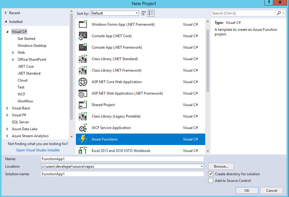Click the ASP.NET Web Application (.NET Framework) icon
289x197 pixels.
[x=83, y=93]
